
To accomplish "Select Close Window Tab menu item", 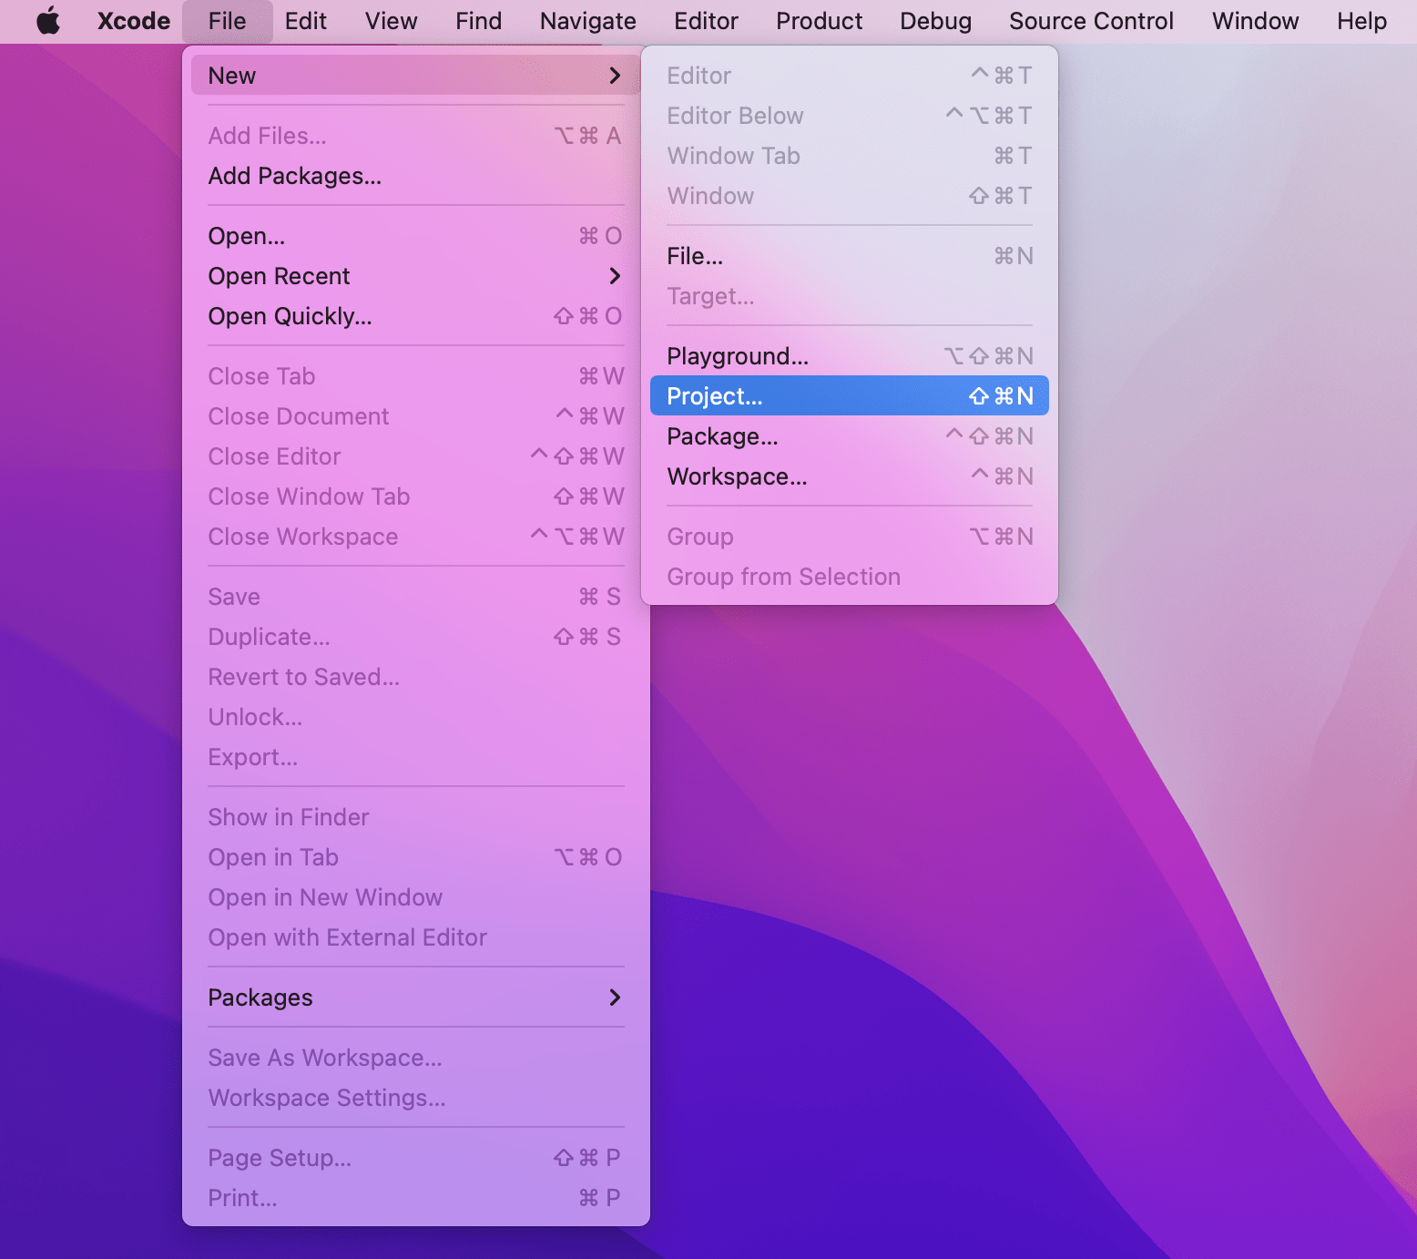I will [416, 496].
